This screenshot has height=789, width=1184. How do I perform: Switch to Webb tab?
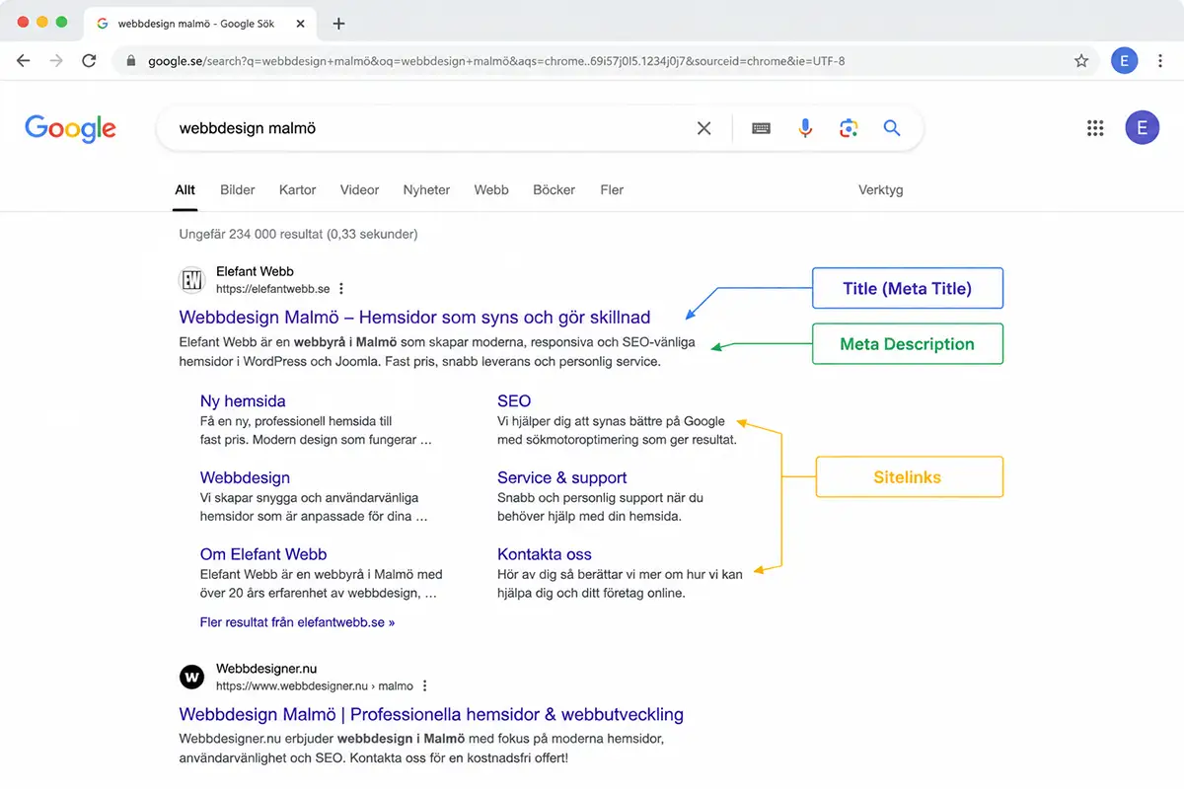tap(491, 190)
